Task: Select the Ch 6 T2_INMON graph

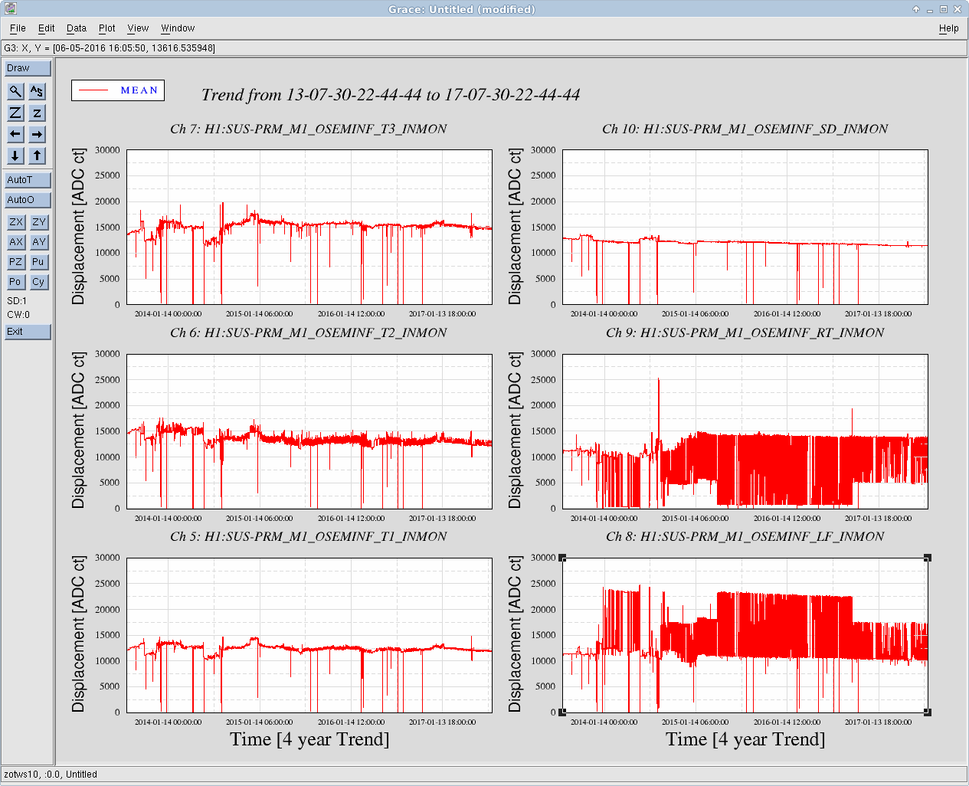Action: coord(309,431)
